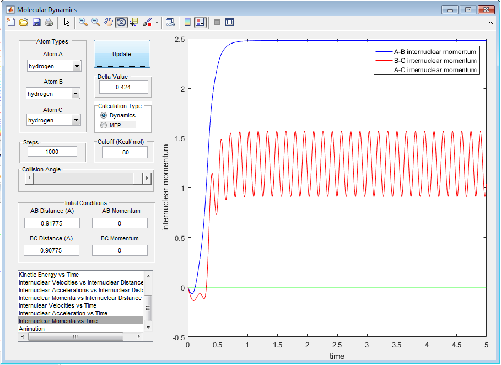Screen dimensions: 501x365
Task: Click the Print Figure icon
Action: 49,23
